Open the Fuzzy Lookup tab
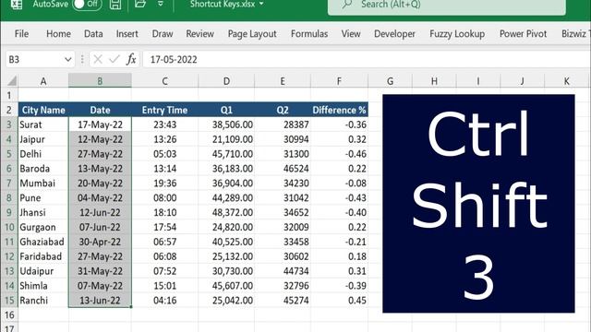Viewport: 591px width, 332px height. coord(457,34)
